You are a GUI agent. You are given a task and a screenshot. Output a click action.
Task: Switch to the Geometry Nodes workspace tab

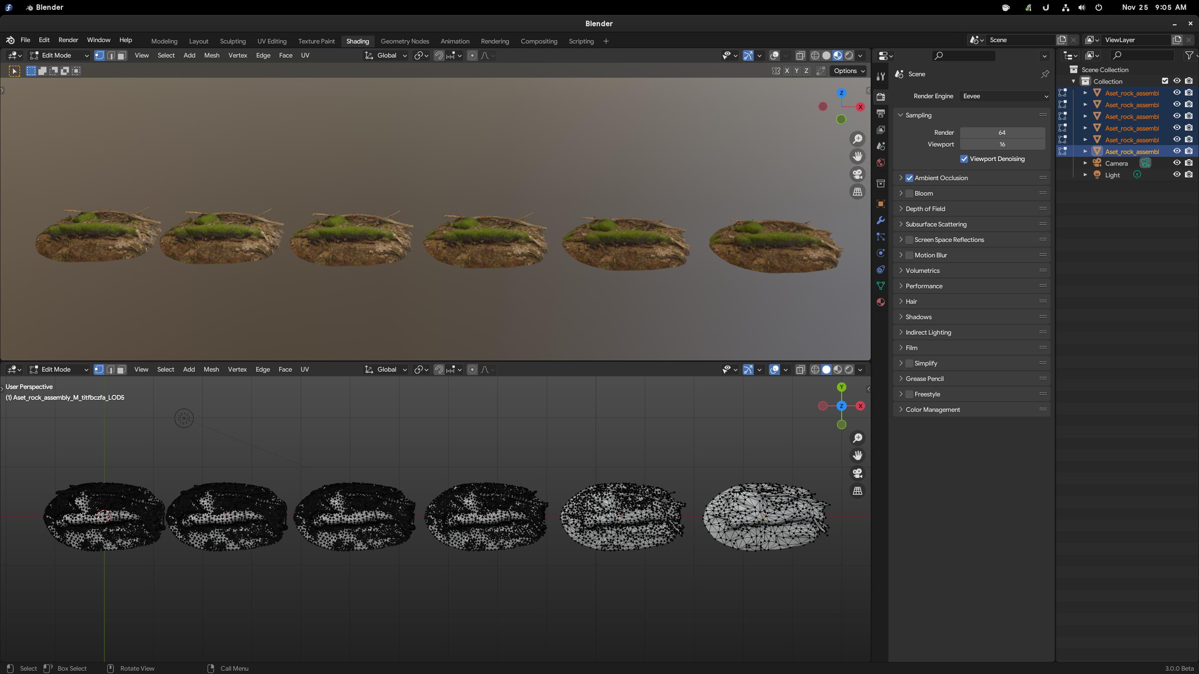pos(405,41)
